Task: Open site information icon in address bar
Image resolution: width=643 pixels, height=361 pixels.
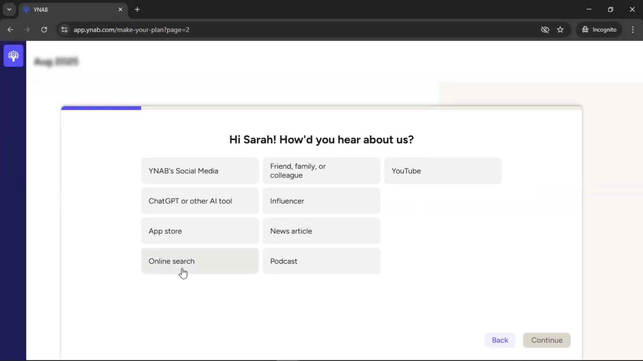Action: point(64,30)
